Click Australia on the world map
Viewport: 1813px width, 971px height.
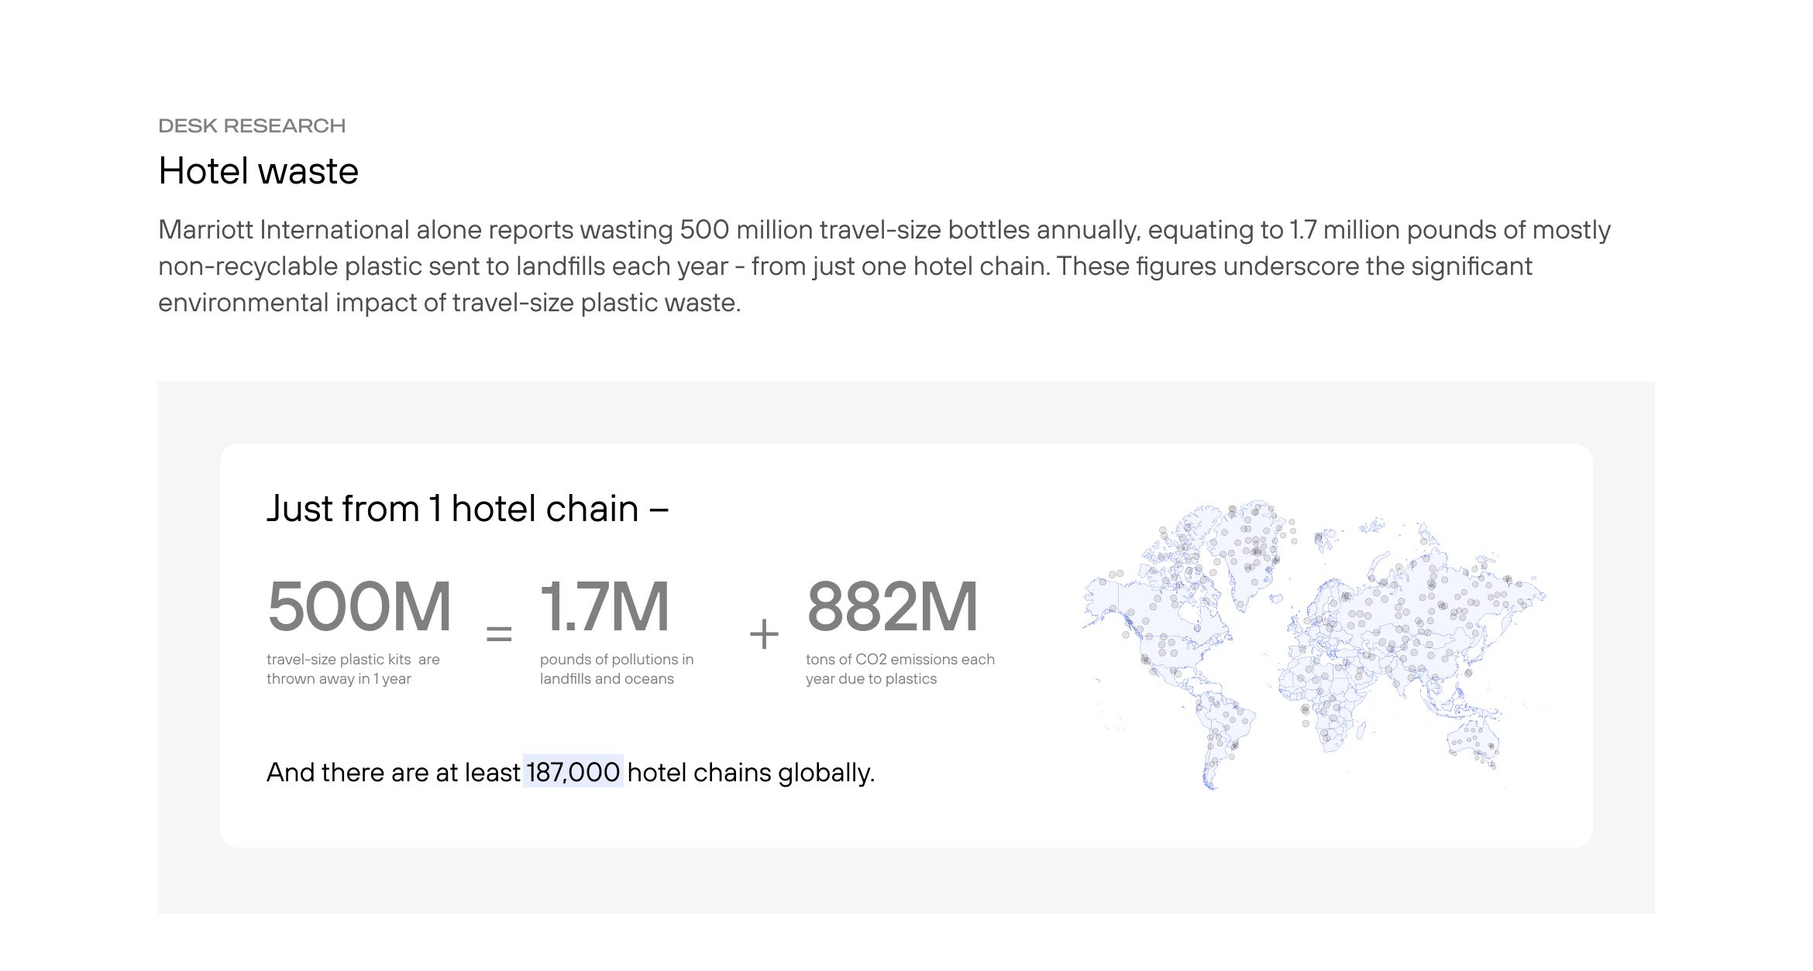coord(1472,739)
